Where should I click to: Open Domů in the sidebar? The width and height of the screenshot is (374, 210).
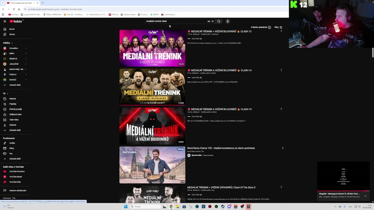tap(12, 29)
